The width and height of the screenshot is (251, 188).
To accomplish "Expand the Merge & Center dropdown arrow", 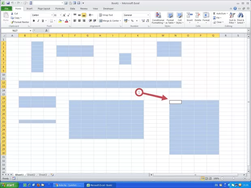I will tap(120, 21).
